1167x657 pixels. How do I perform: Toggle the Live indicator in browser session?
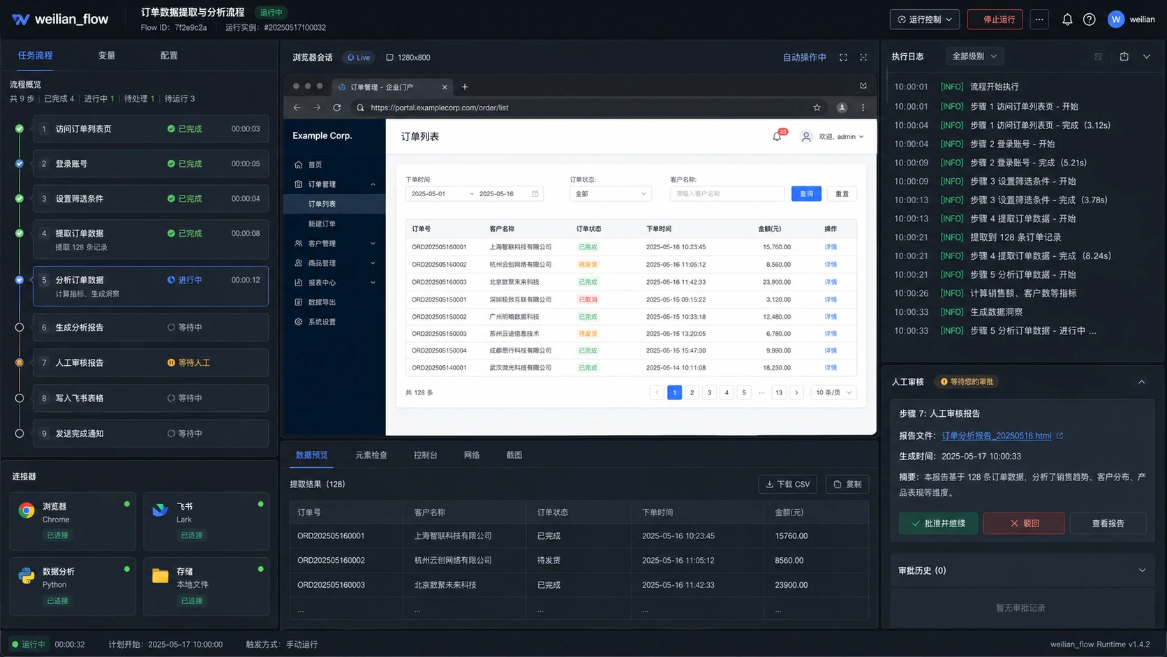359,57
